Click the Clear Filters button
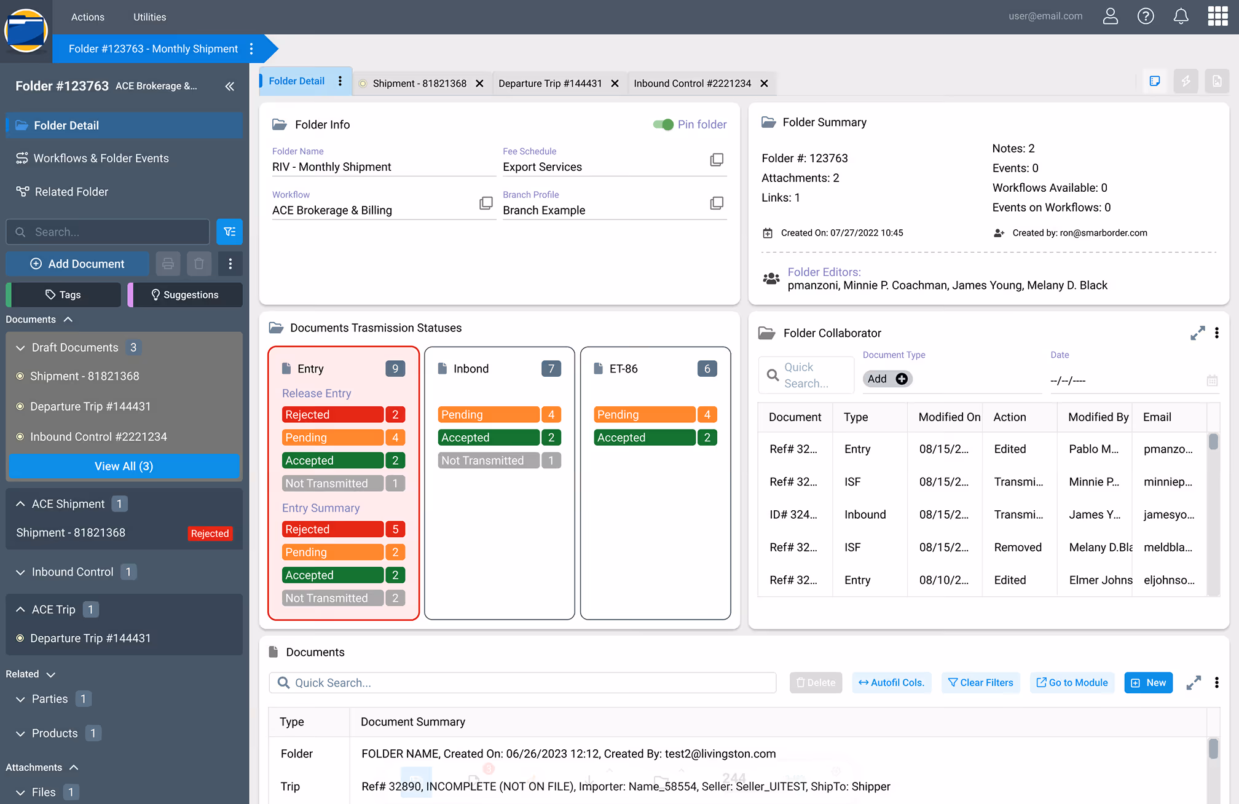Screen dimensions: 1239x804 (981, 683)
